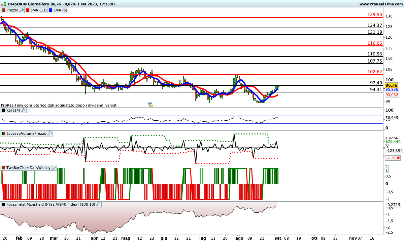
Task: Click the Prezzo red-green color icon
Action: click(4, 10)
